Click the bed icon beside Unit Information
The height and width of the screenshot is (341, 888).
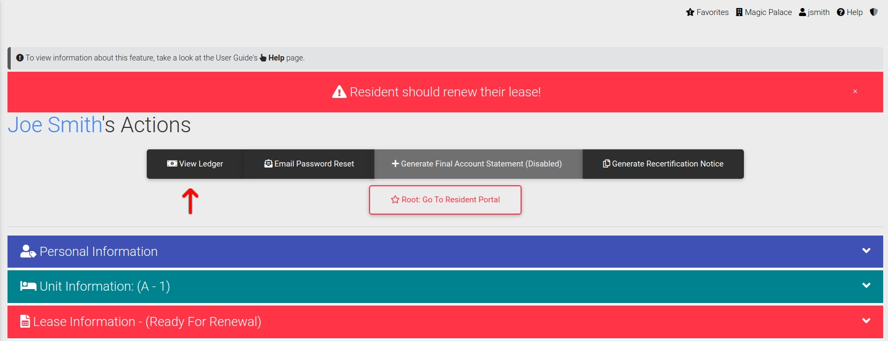click(28, 286)
